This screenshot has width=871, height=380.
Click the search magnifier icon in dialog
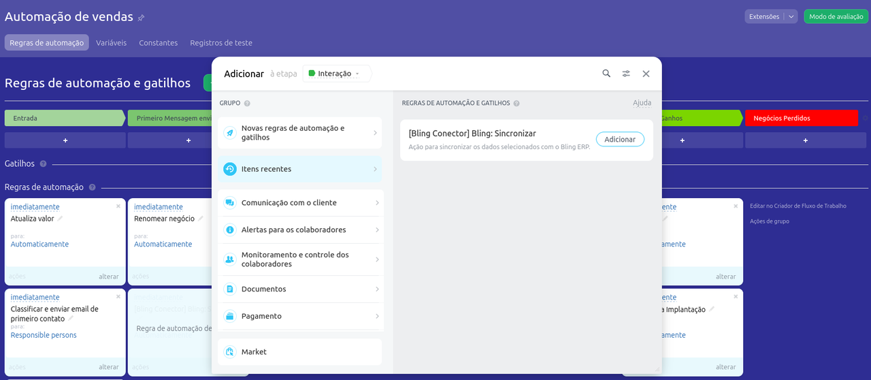606,74
